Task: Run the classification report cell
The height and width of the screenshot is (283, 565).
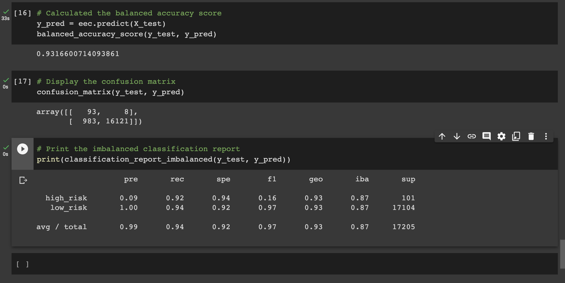Action: point(22,149)
